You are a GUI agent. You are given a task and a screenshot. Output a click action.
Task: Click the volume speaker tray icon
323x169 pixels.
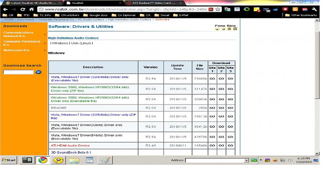point(290,160)
